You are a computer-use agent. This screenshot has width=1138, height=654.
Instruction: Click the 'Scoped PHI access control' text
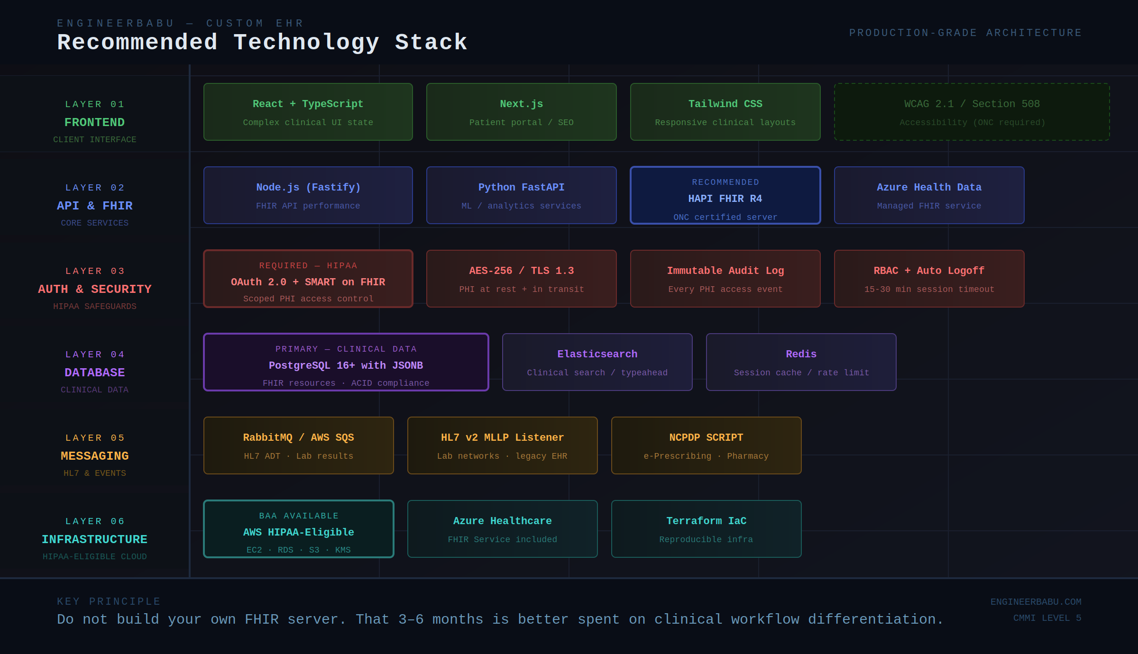[x=308, y=299]
